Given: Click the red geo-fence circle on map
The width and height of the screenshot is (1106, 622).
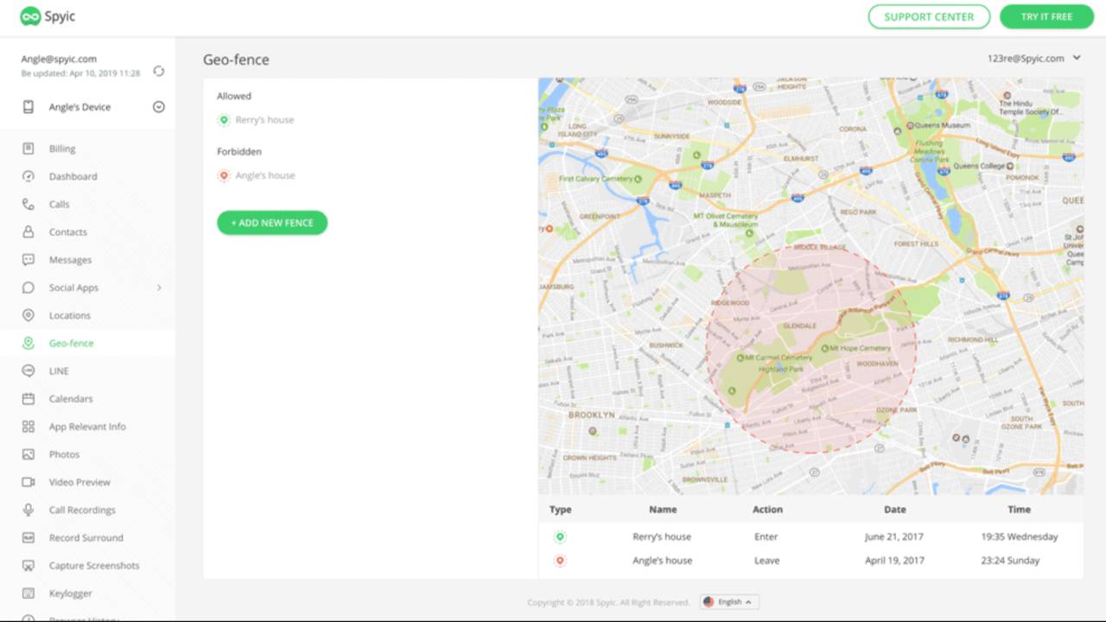Looking at the screenshot, I should pos(810,349).
